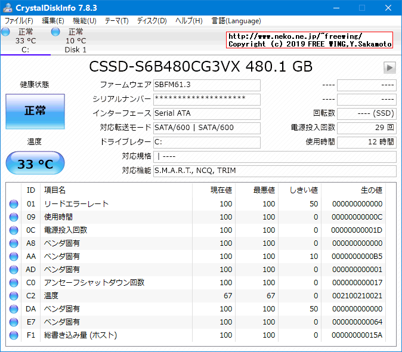Open the テーマ(T) menu
The image size is (402, 352).
click(117, 21)
